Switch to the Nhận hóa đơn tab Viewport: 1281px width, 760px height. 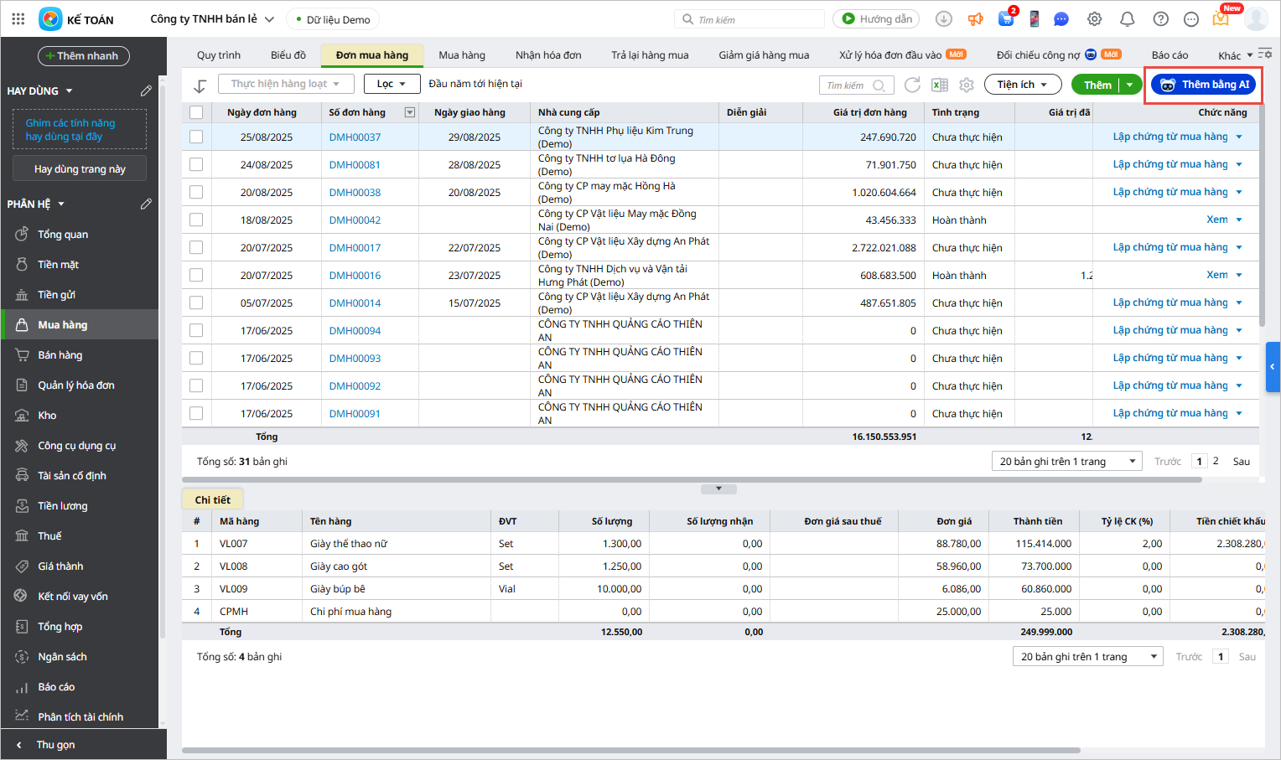[548, 55]
